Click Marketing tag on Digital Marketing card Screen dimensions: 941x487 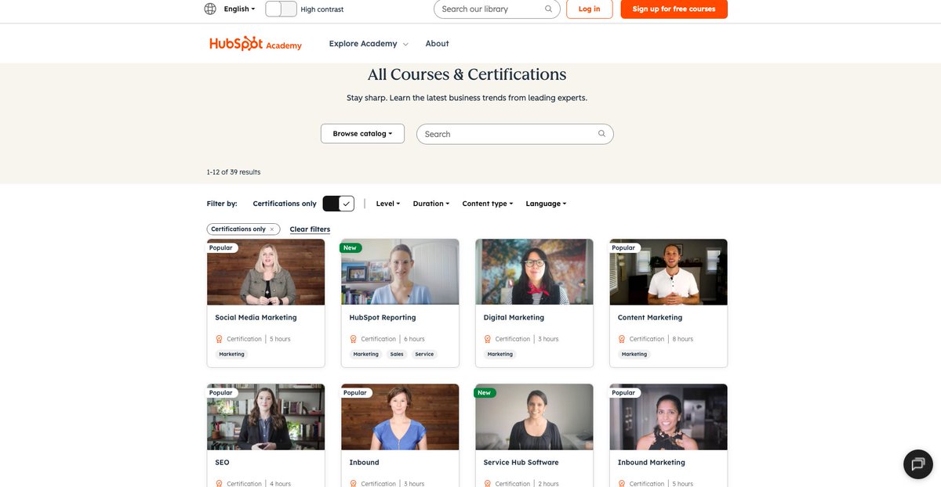[x=500, y=355]
